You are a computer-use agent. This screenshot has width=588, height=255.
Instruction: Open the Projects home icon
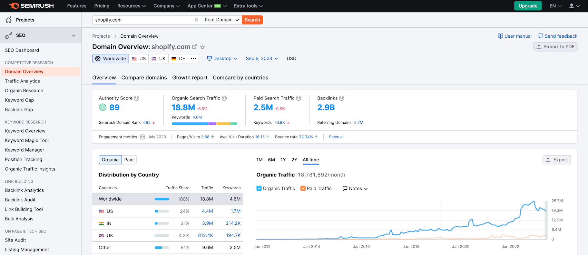click(9, 20)
